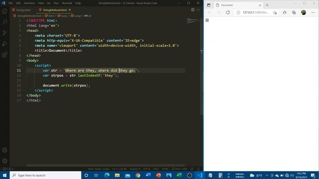Click line 12 with lastIndexOf code

(x=81, y=76)
